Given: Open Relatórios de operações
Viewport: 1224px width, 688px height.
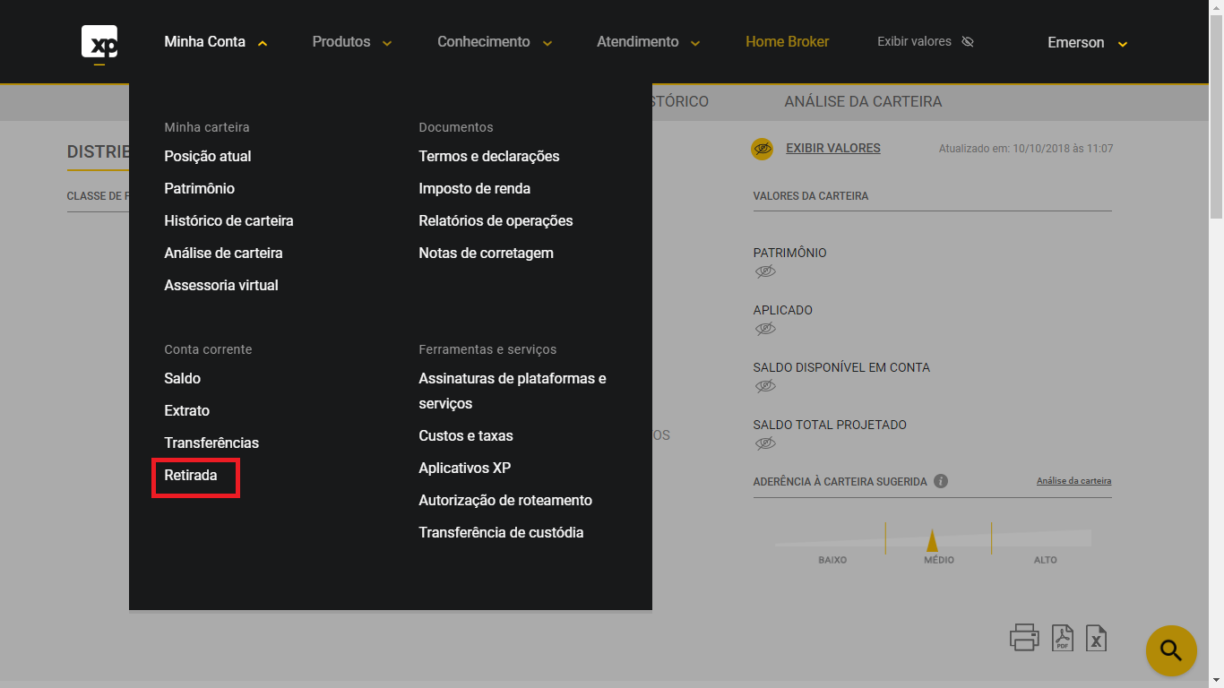Looking at the screenshot, I should (x=496, y=220).
